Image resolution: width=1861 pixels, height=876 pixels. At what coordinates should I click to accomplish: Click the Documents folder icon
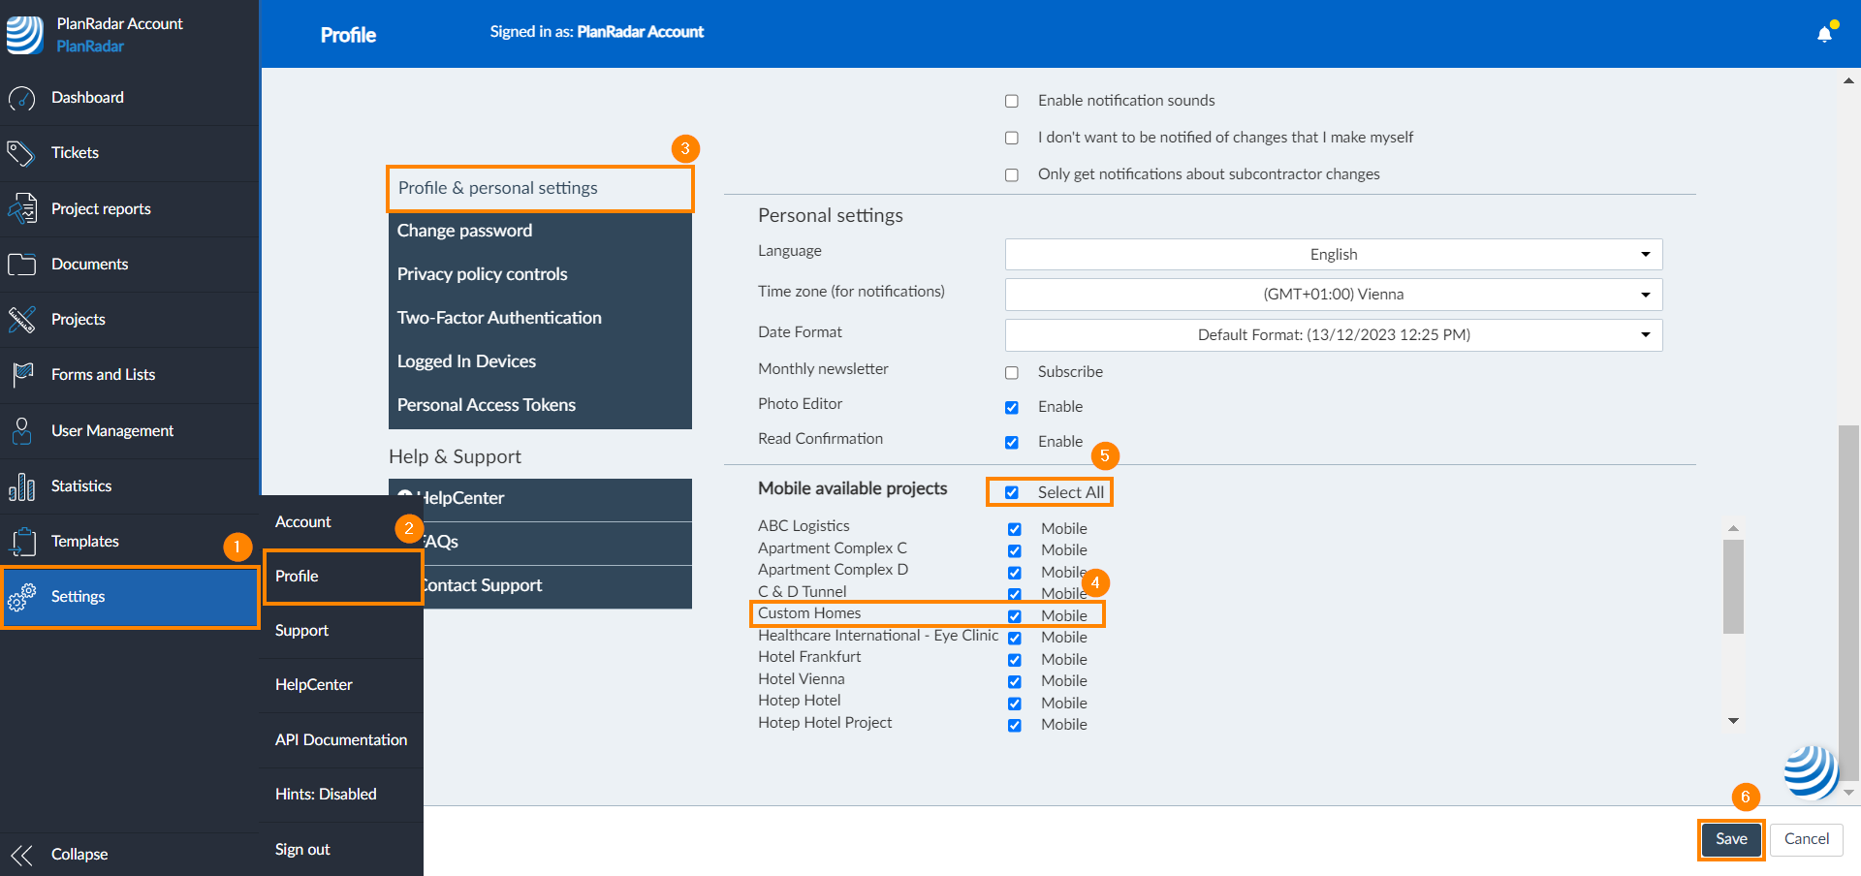coord(21,265)
